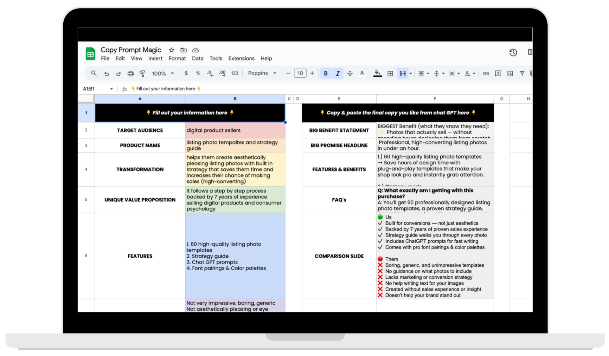Open the Tools menu
This screenshot has height=356, width=609.
point(216,58)
